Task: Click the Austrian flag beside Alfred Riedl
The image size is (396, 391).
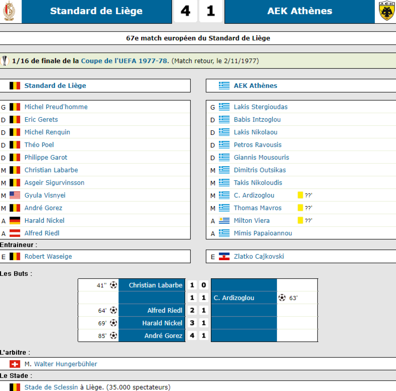Action: click(15, 233)
